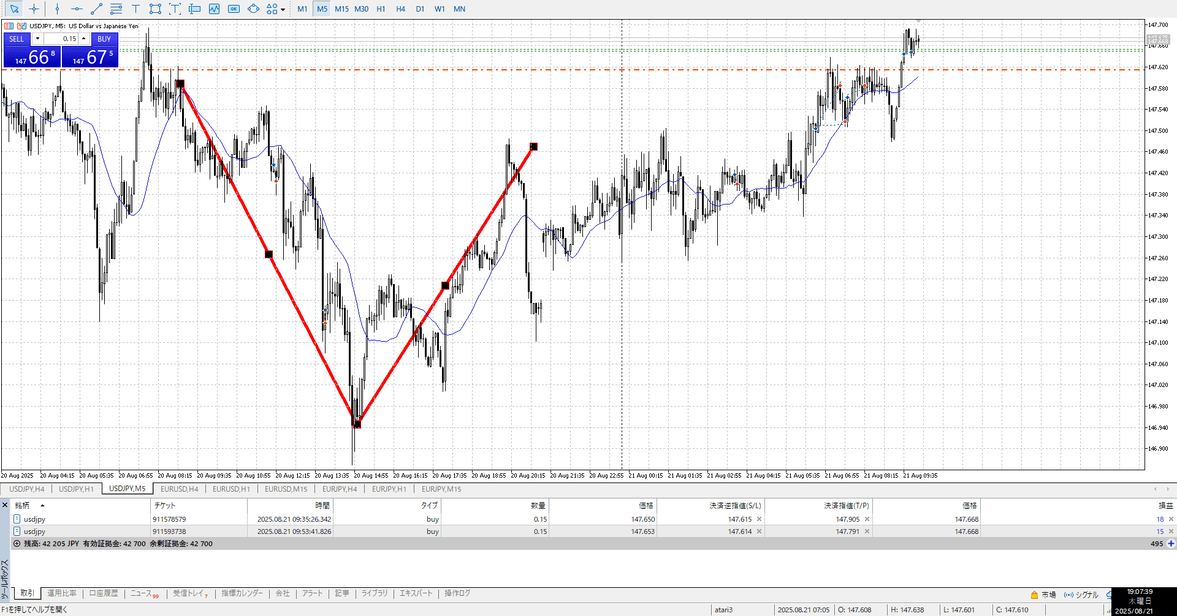
Task: Remove the 147.905 take profit value
Action: tap(867, 519)
